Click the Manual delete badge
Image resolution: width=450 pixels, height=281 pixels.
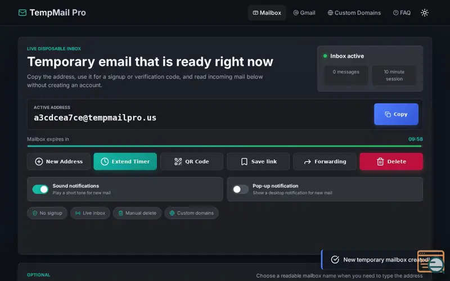pos(137,213)
